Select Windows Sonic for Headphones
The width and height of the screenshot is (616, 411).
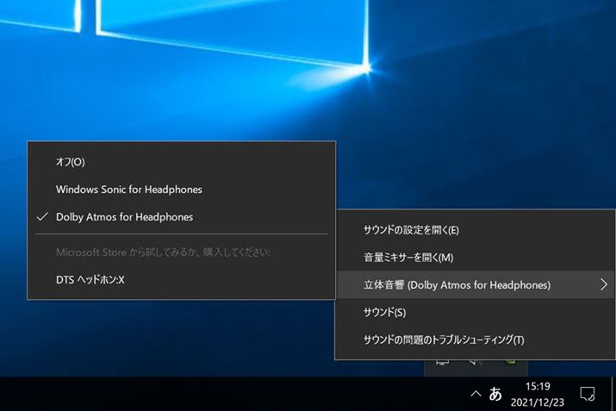[181, 190]
